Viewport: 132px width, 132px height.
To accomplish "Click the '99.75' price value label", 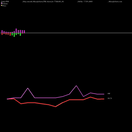I will (110, 98).
